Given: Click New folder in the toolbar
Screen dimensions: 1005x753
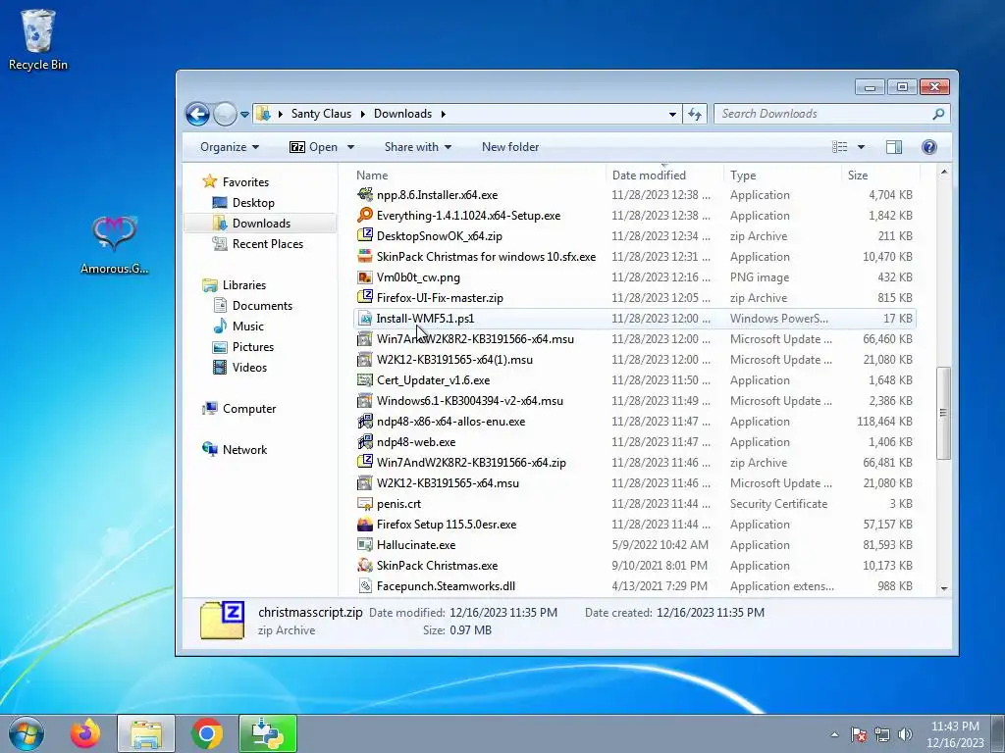Looking at the screenshot, I should tap(510, 147).
